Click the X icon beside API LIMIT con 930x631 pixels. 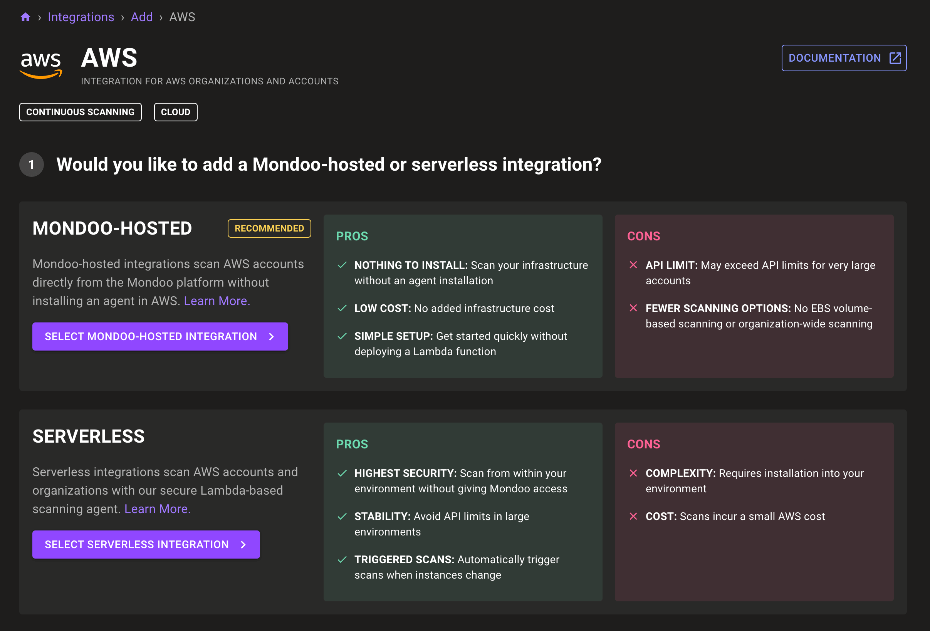[633, 265]
